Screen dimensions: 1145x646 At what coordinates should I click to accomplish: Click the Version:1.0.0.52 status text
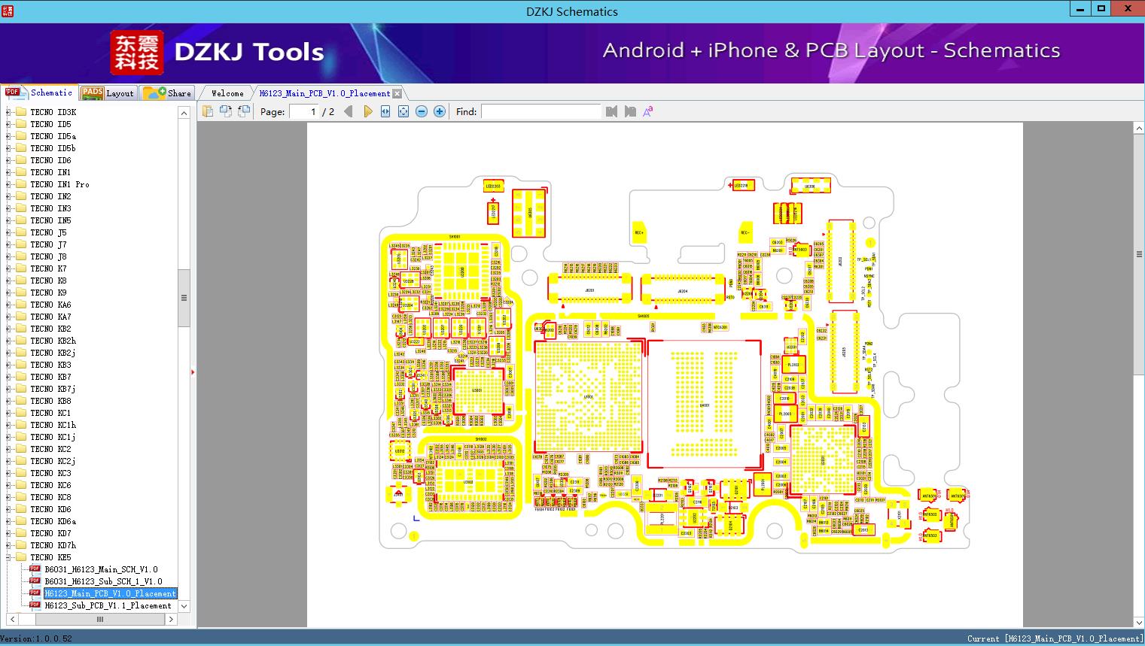click(x=36, y=638)
